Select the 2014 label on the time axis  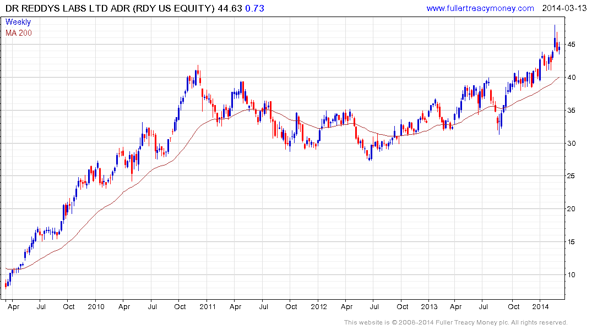coord(541,306)
